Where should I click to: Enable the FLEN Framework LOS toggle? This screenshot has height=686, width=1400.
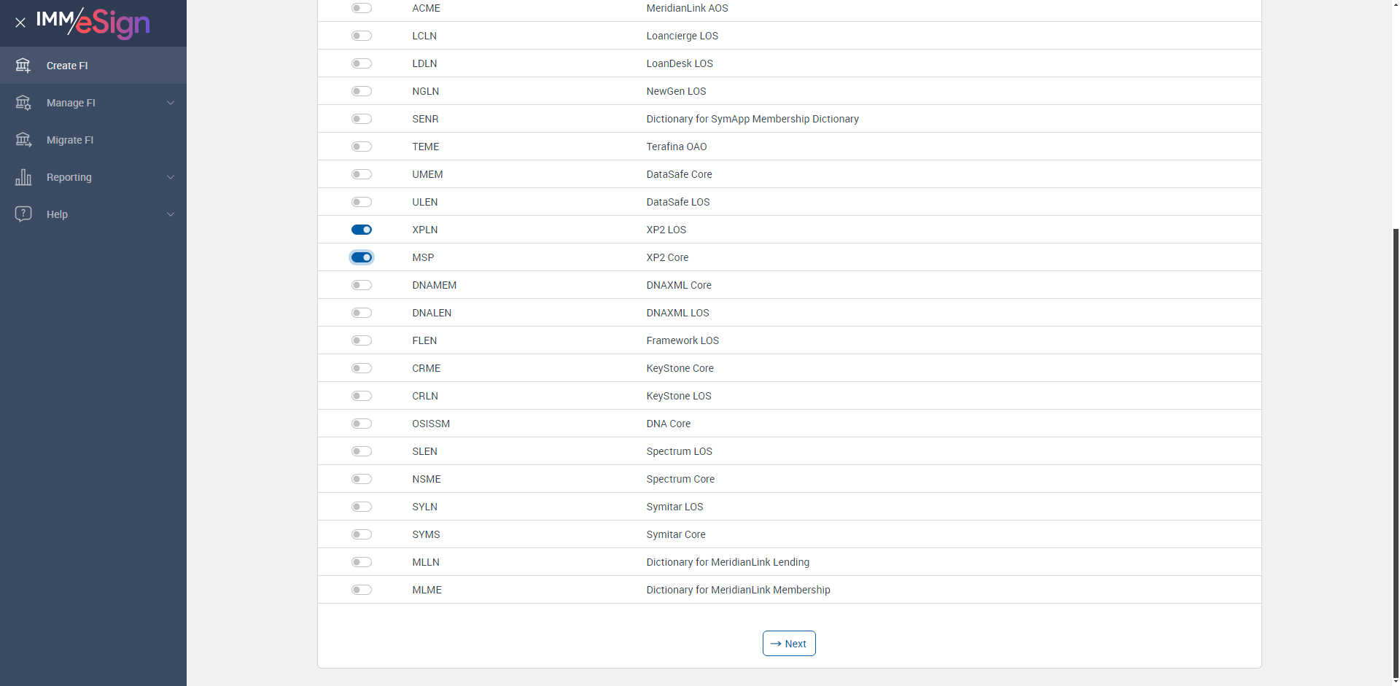click(362, 340)
